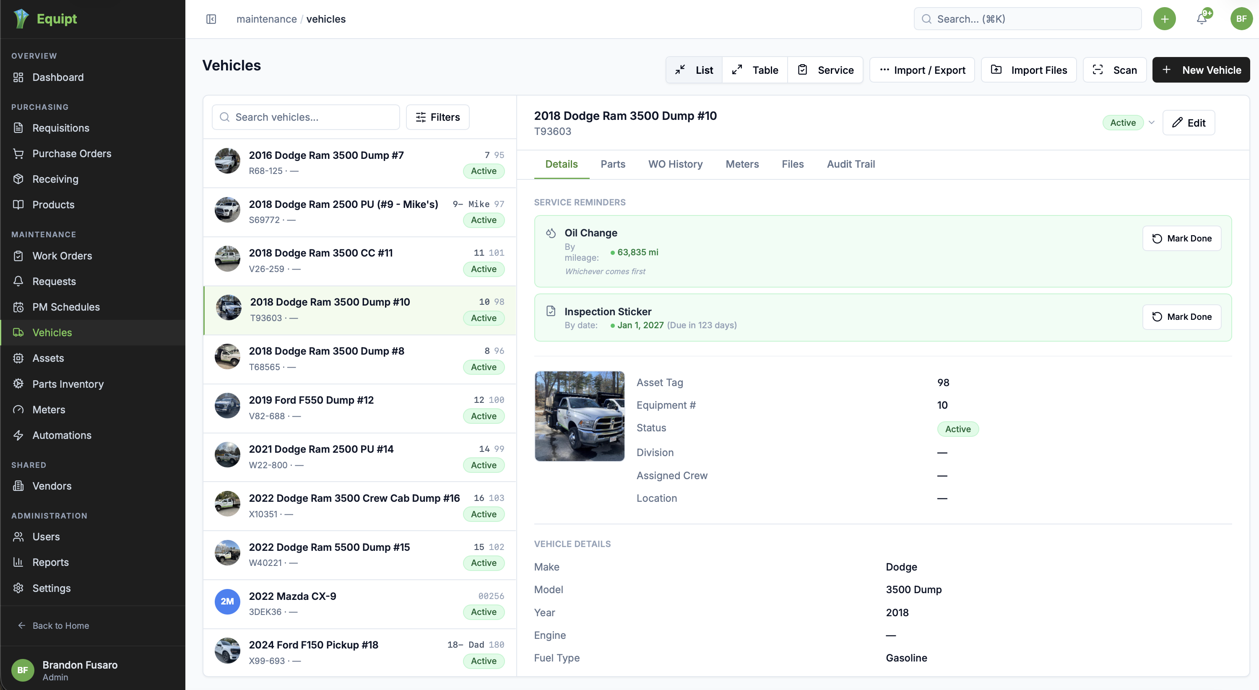
Task: Select 2022 Dodge Ram 3500 Crew Cab Dump #16
Action: pos(360,506)
